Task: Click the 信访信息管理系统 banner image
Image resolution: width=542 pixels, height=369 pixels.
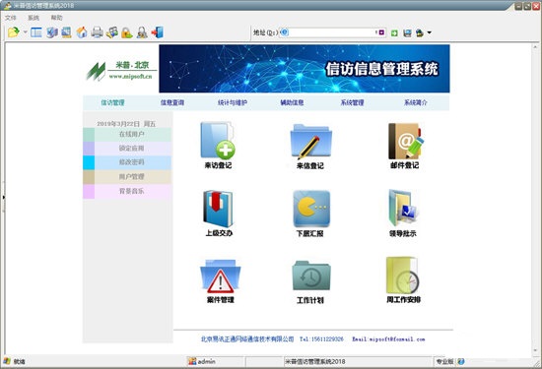Action: [x=305, y=68]
